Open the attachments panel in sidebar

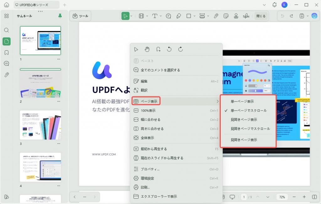tap(7, 75)
